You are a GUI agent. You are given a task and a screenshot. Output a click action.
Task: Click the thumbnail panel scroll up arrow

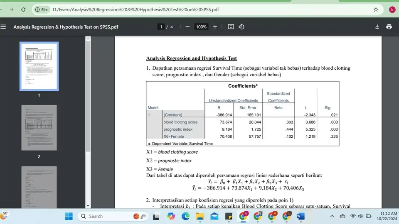tap(88, 39)
